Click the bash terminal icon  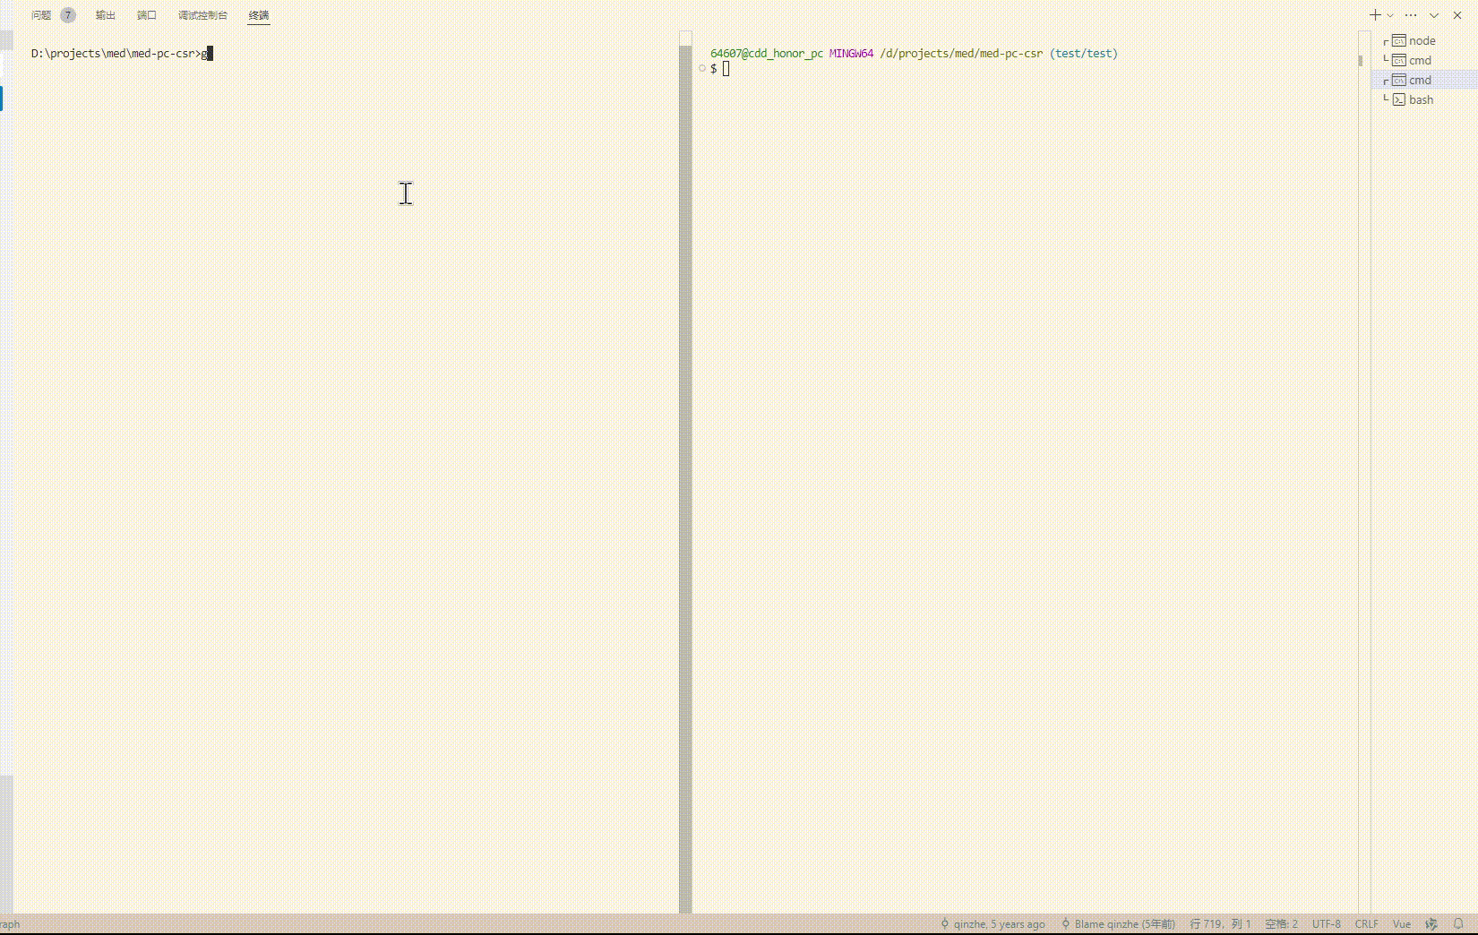click(1399, 100)
